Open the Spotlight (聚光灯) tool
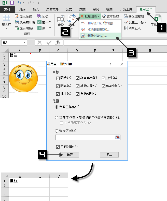Image resolution: width=167 pixels, height=201 pixels. pos(6,21)
